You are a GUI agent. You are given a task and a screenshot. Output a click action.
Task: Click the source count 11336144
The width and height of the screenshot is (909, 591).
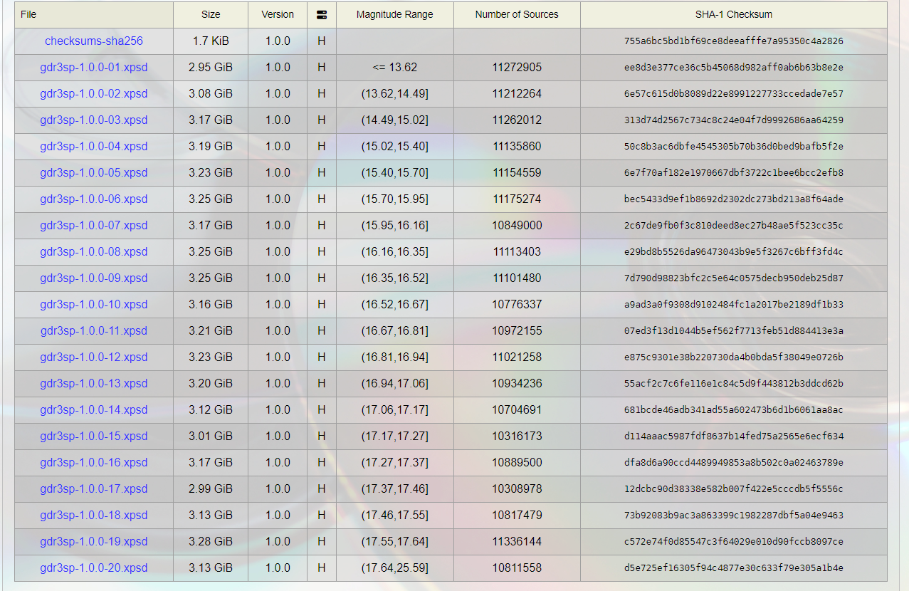click(x=517, y=541)
